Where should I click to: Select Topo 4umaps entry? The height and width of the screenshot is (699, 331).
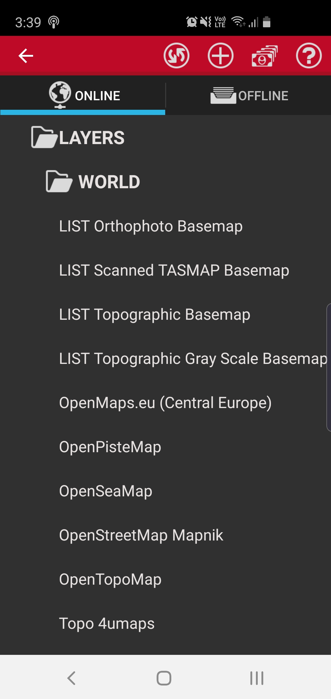point(107,624)
